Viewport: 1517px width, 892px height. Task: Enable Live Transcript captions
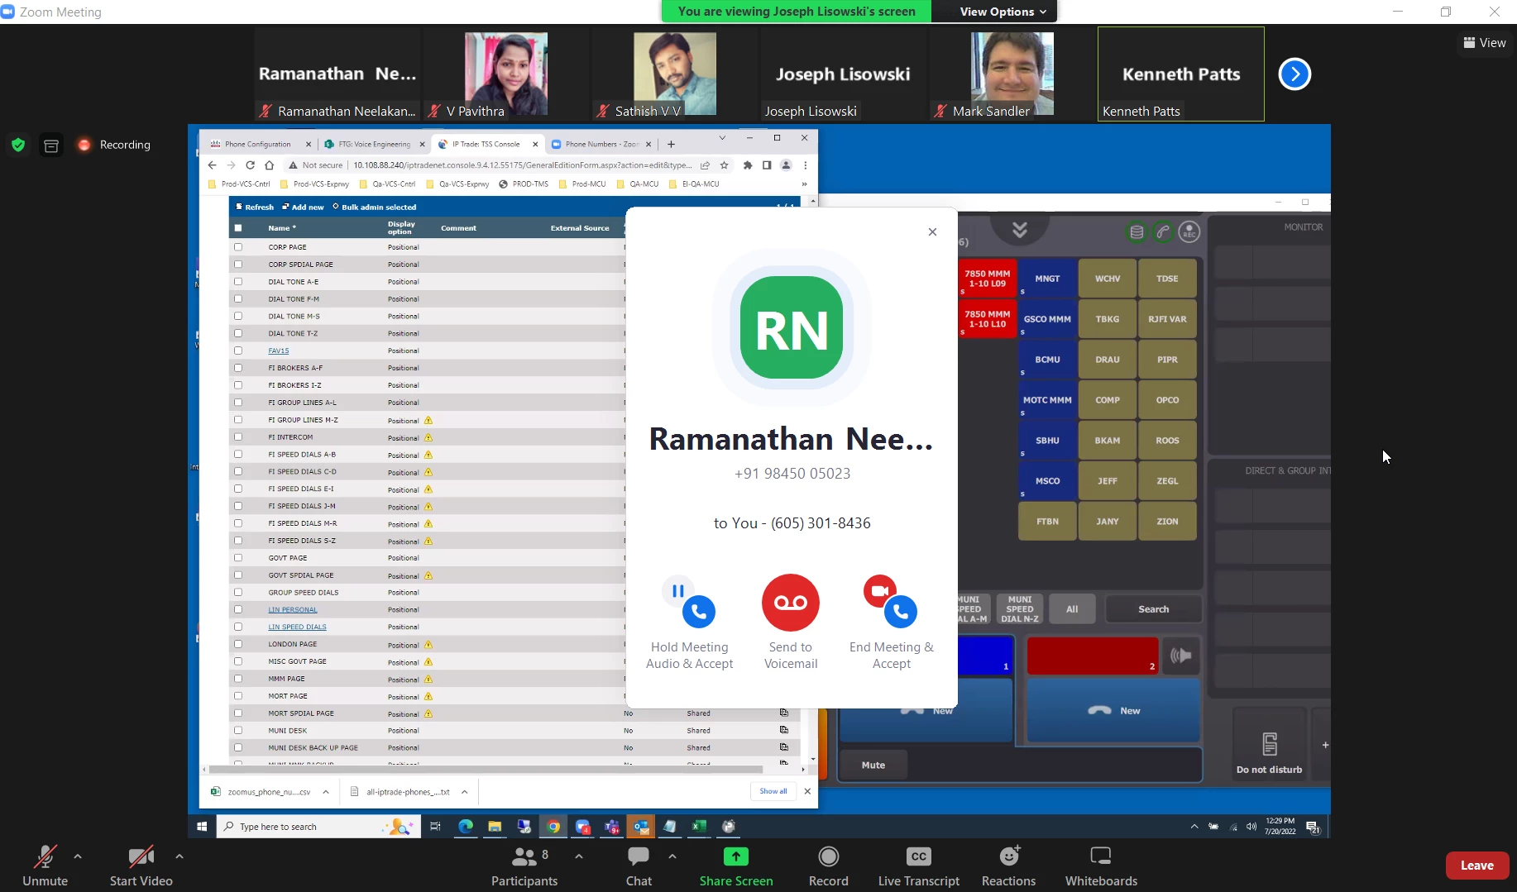[x=919, y=865]
